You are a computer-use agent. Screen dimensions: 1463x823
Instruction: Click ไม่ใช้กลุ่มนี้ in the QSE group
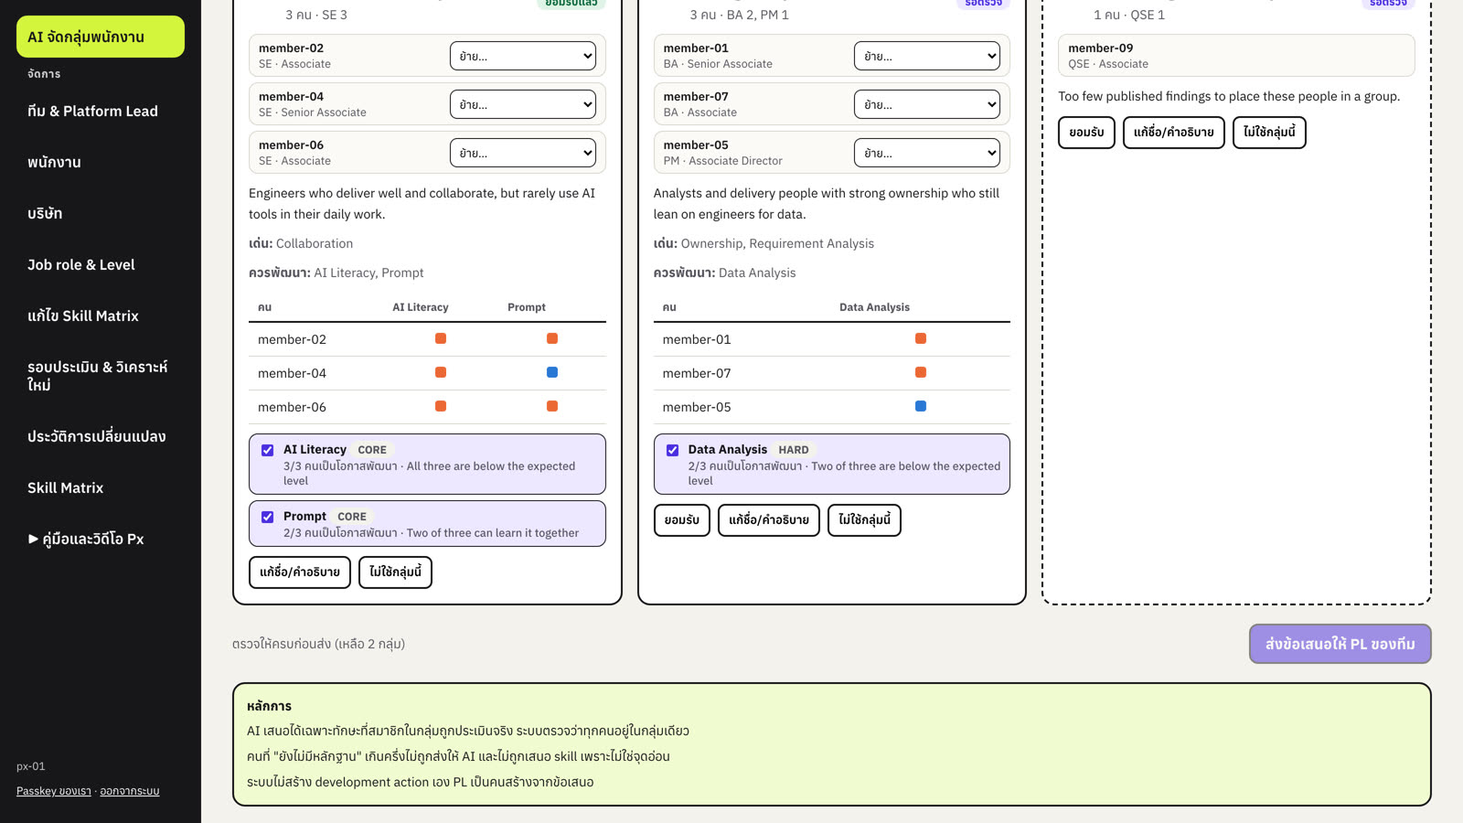coord(1269,133)
